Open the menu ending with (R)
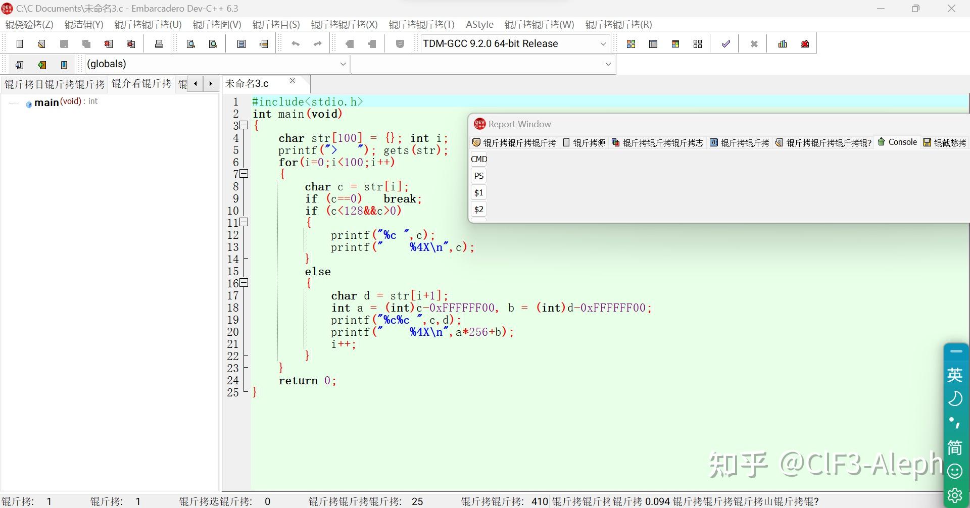 point(619,25)
